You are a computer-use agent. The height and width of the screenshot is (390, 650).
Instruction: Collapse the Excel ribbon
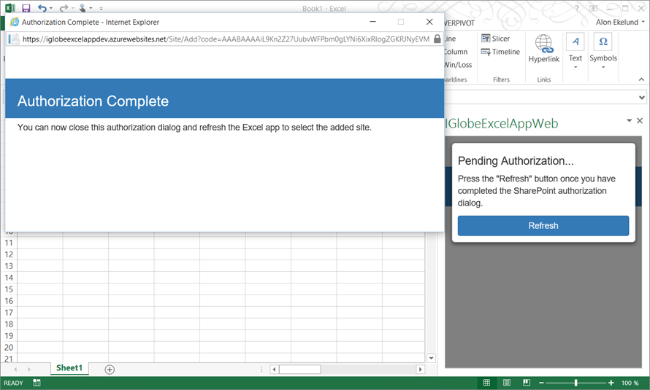click(641, 79)
